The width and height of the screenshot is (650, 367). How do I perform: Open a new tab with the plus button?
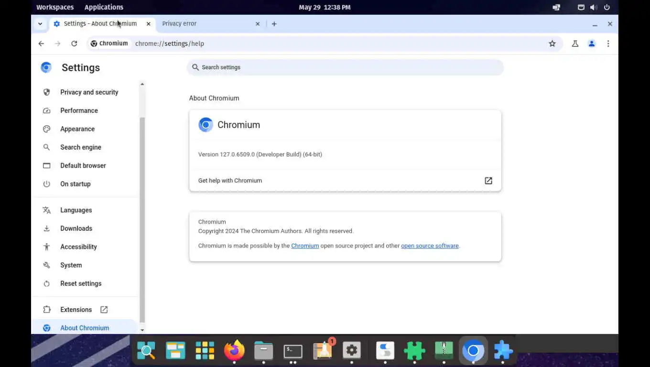[x=274, y=23]
